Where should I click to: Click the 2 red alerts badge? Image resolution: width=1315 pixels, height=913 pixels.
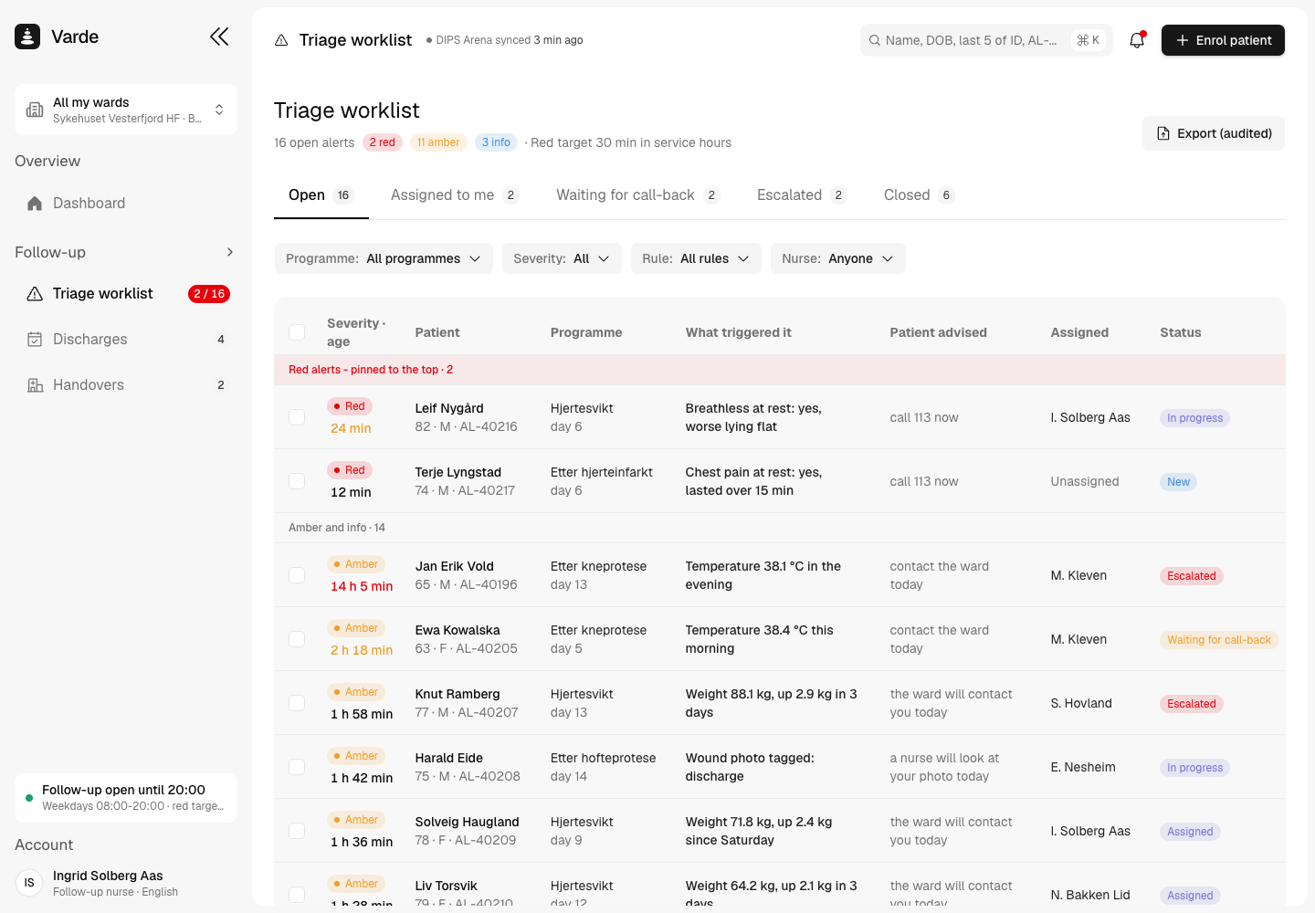[383, 142]
